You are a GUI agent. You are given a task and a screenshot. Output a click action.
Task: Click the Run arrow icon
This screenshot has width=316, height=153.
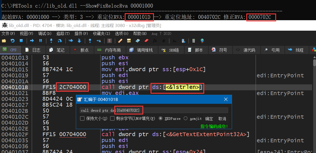pyautogui.click(x=32, y=41)
